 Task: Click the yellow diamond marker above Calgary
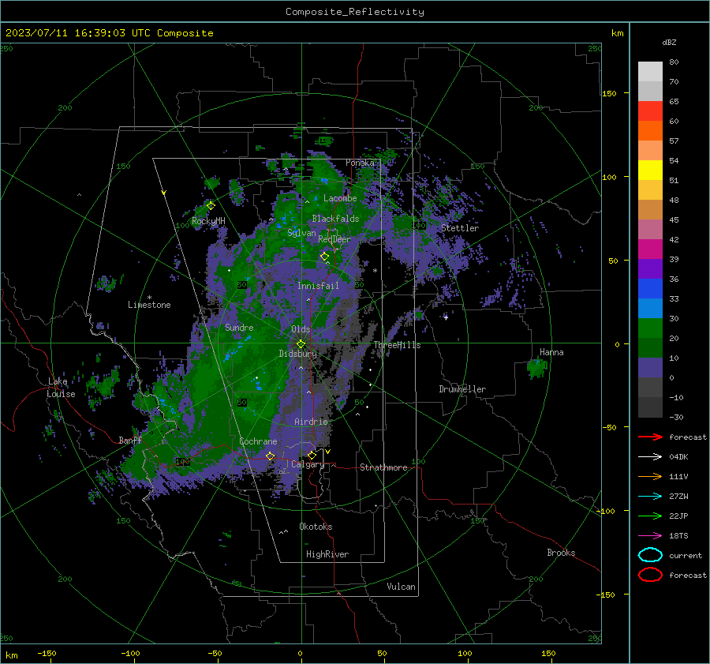(x=312, y=455)
